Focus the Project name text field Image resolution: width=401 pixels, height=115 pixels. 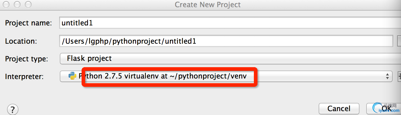tap(230, 23)
